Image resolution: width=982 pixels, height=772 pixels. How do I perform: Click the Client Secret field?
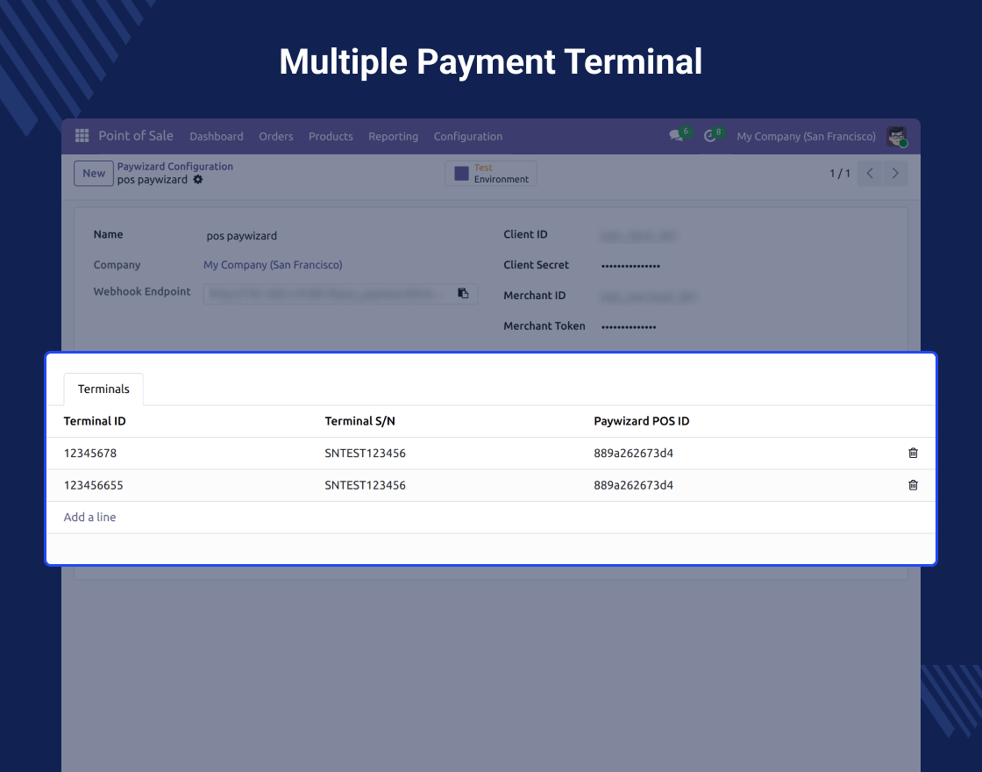630,266
